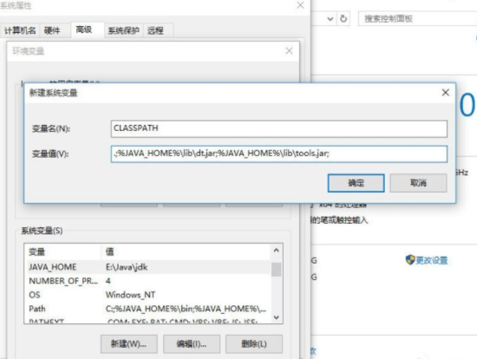
Task: Click the 取消 button in New System Variable dialog
Action: tap(418, 183)
